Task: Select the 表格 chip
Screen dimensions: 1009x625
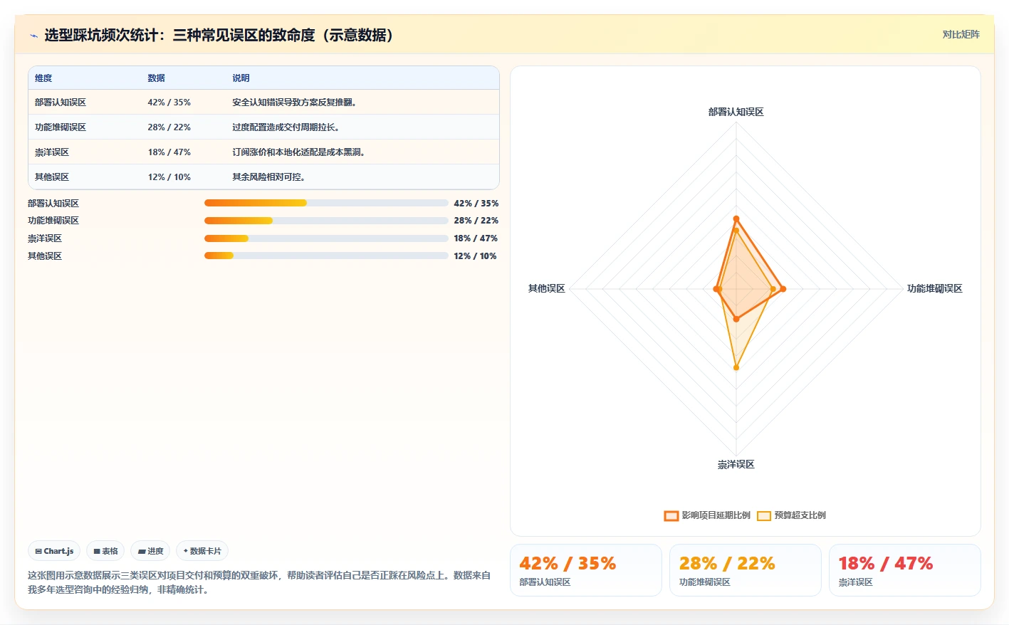Action: point(105,551)
